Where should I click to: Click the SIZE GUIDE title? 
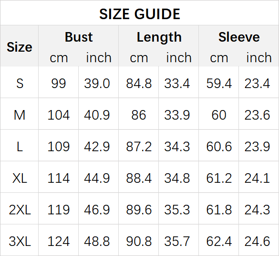coord(140,14)
